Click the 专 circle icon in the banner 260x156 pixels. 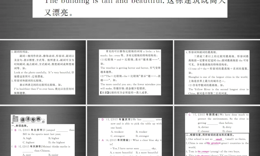coord(33,119)
